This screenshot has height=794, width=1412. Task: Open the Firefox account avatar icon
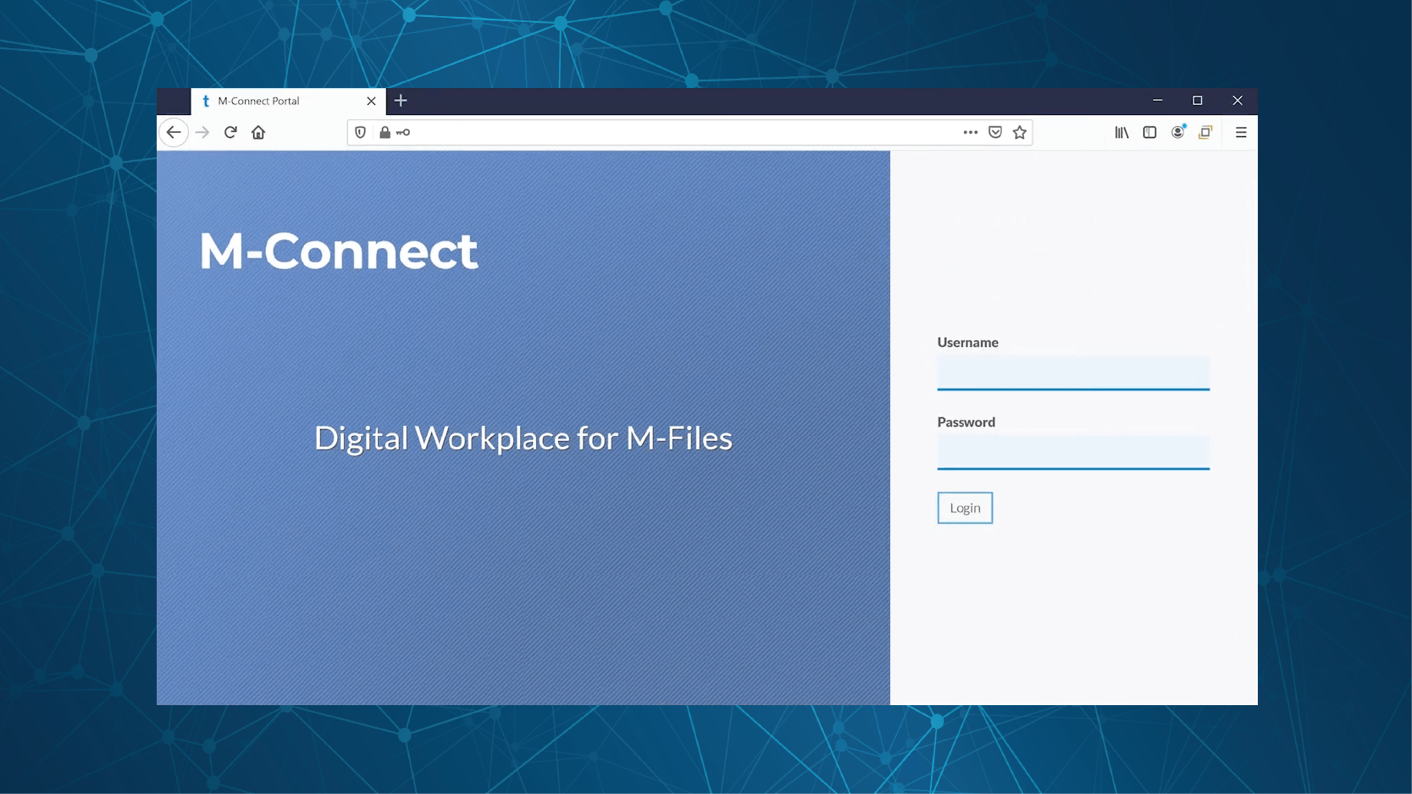click(1178, 132)
